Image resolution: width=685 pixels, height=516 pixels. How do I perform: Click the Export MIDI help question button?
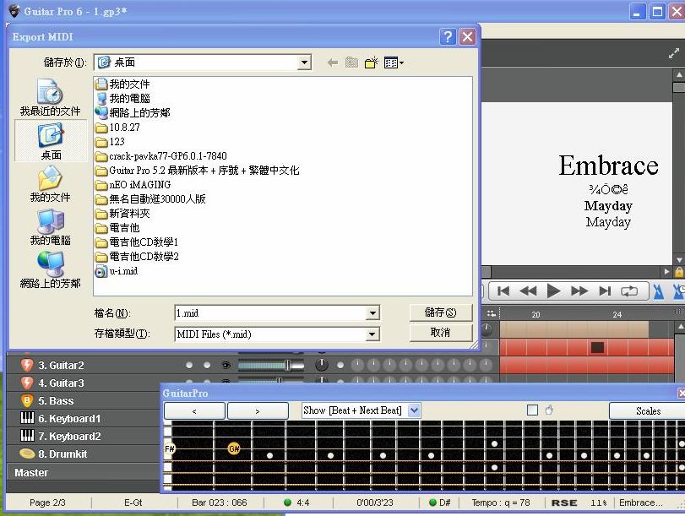(448, 36)
